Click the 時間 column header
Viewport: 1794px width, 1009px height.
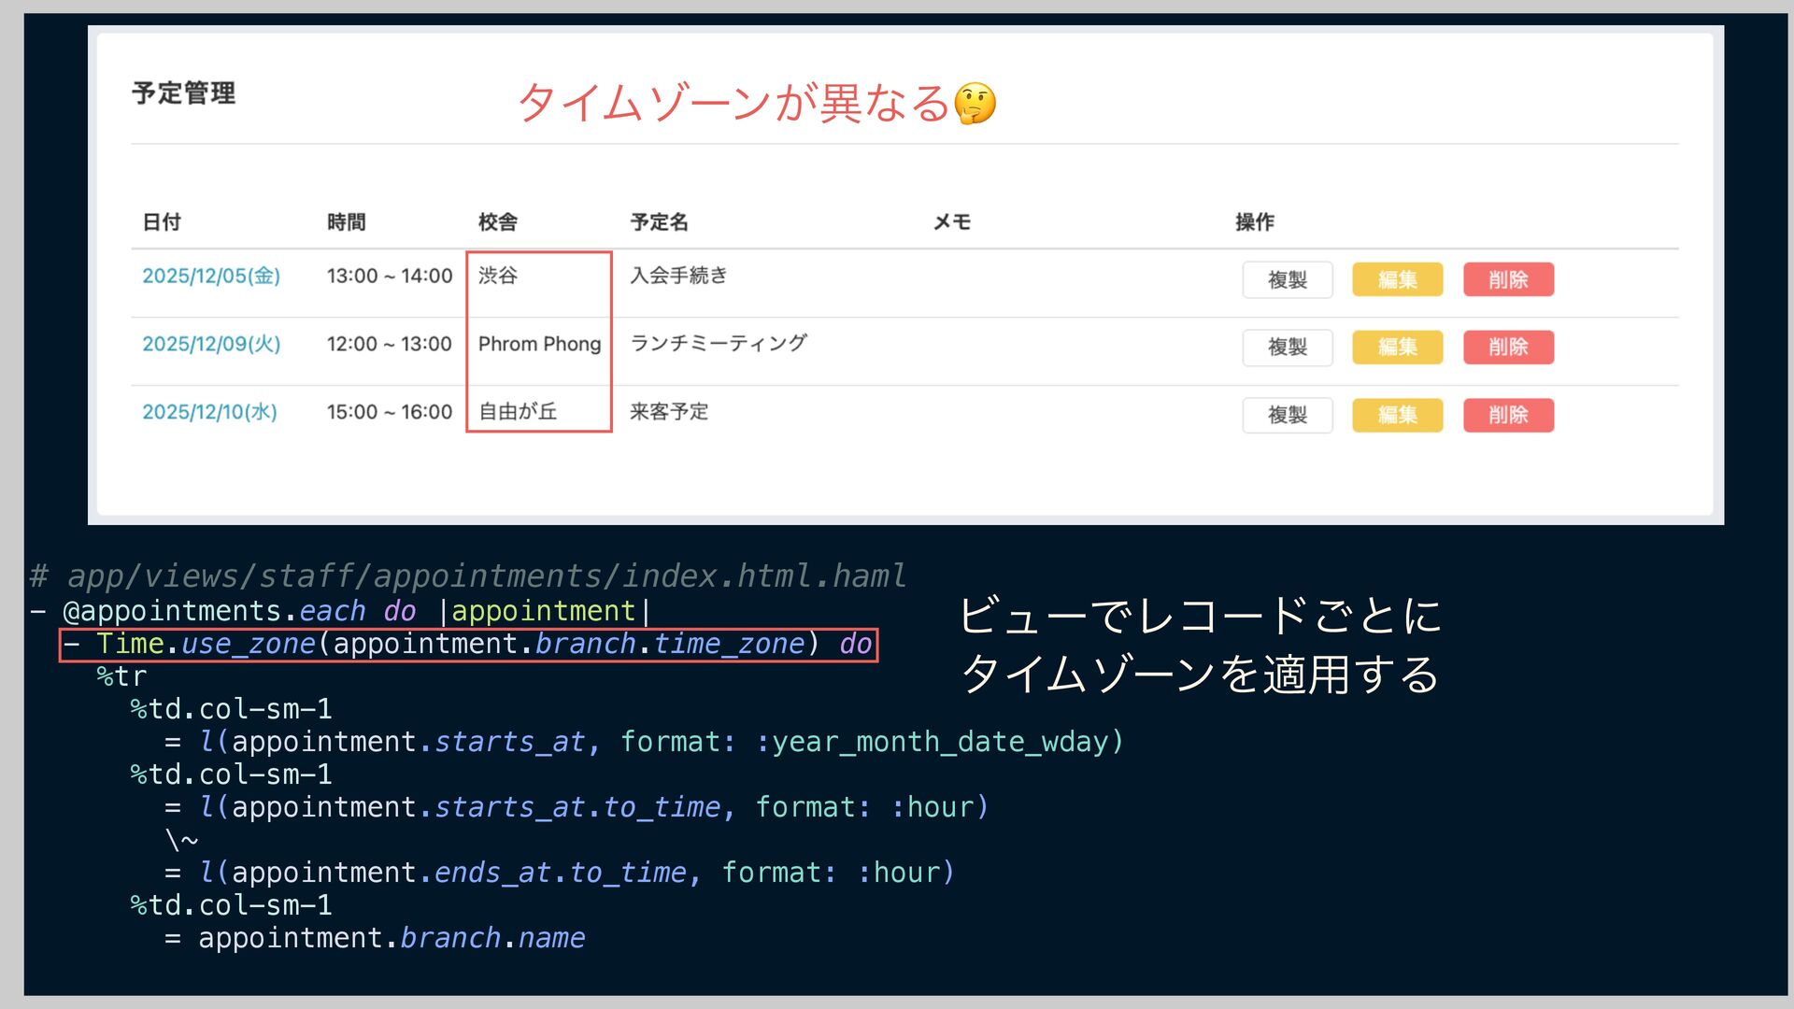[x=346, y=222]
